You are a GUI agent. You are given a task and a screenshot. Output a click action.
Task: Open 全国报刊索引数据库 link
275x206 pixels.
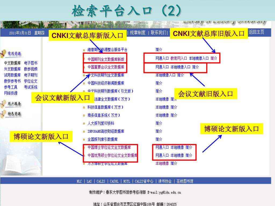(x=103, y=139)
